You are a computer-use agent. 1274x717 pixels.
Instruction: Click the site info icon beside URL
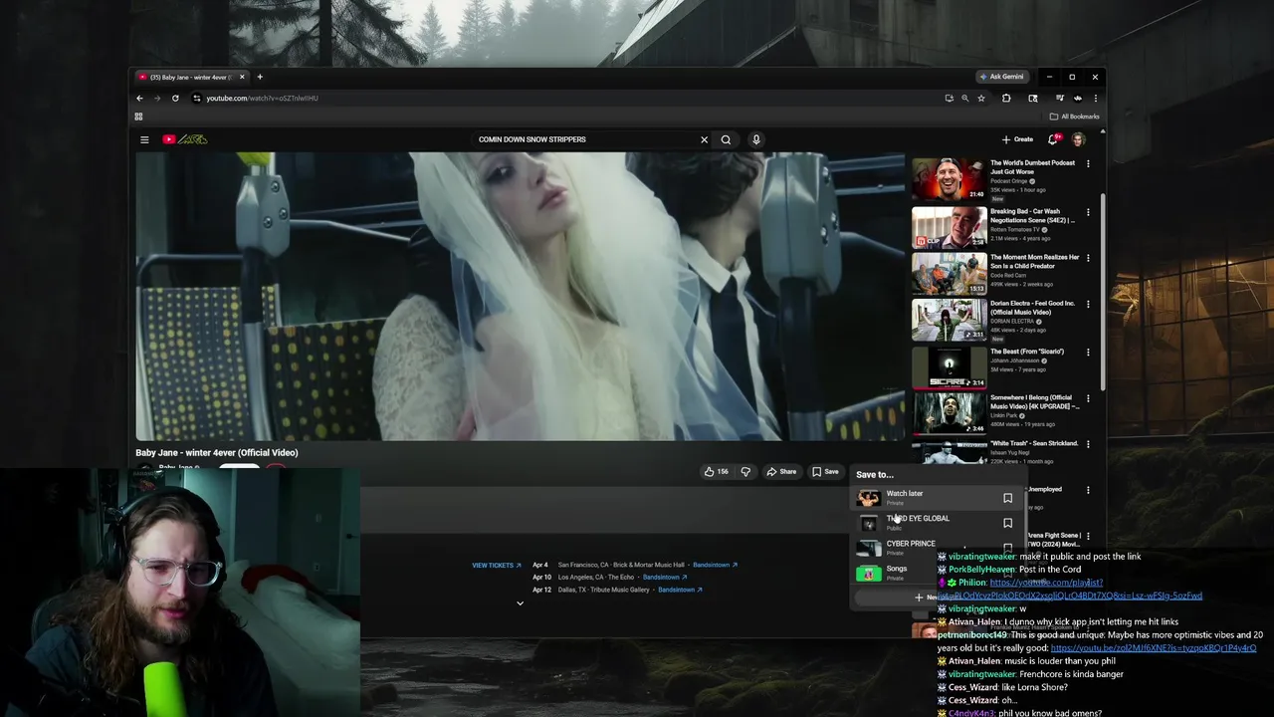(x=197, y=98)
